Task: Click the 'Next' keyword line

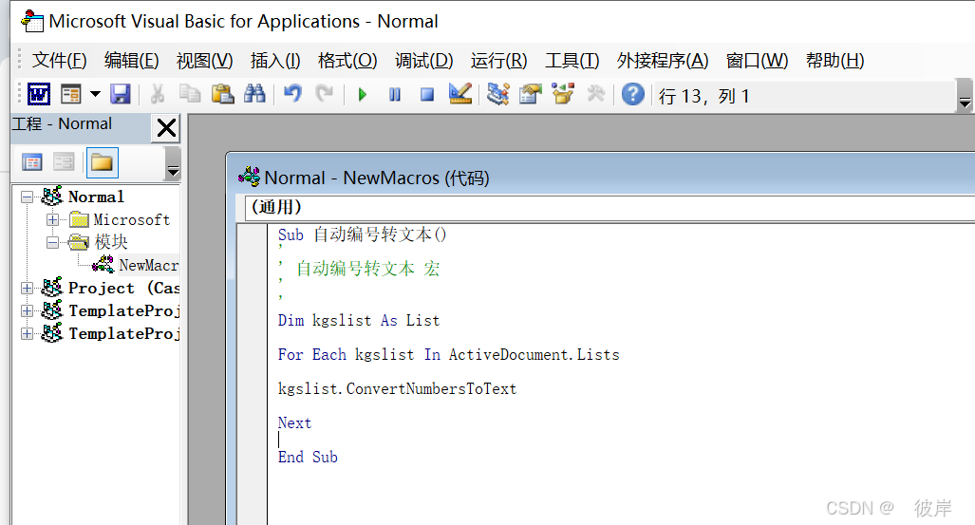Action: pos(294,423)
